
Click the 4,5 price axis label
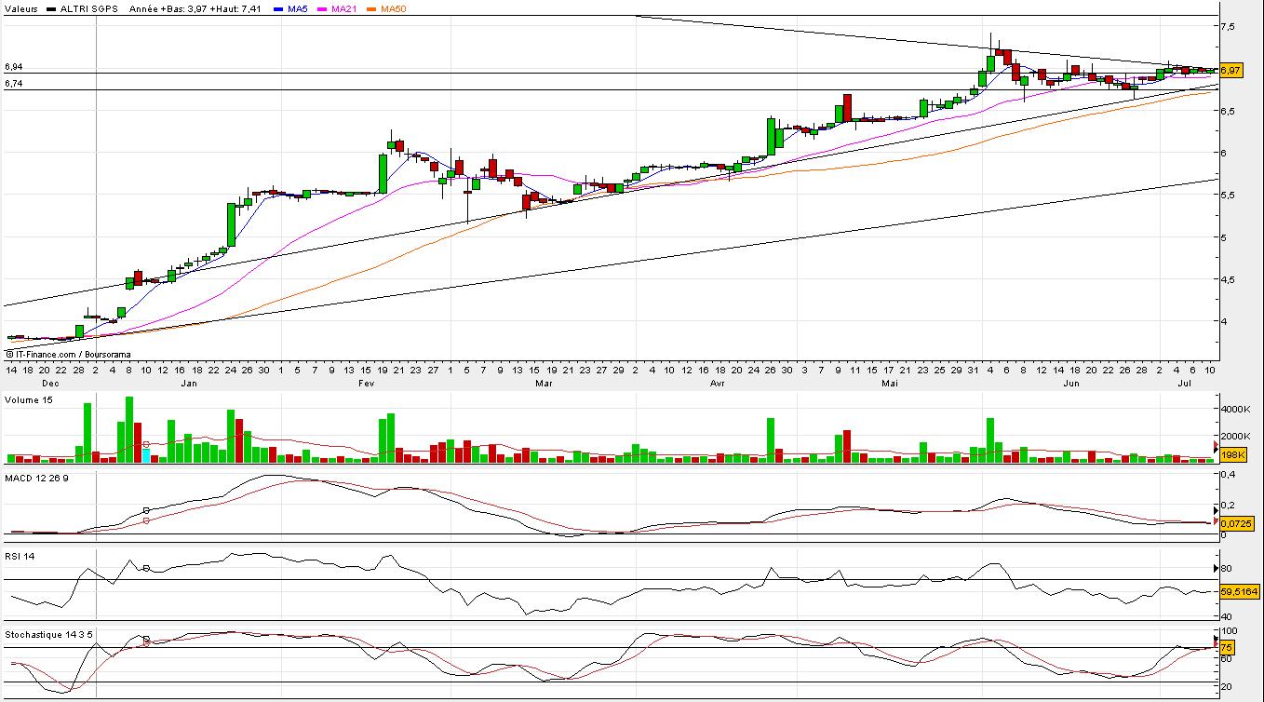pyautogui.click(x=1230, y=279)
